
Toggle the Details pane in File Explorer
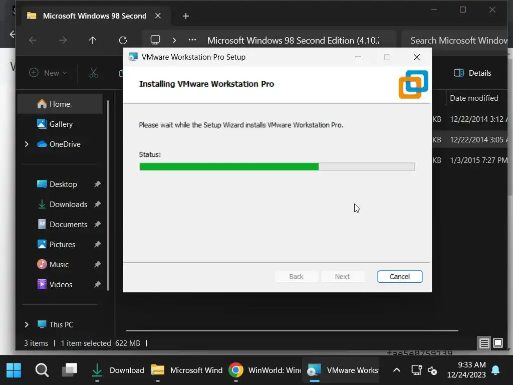coord(472,73)
